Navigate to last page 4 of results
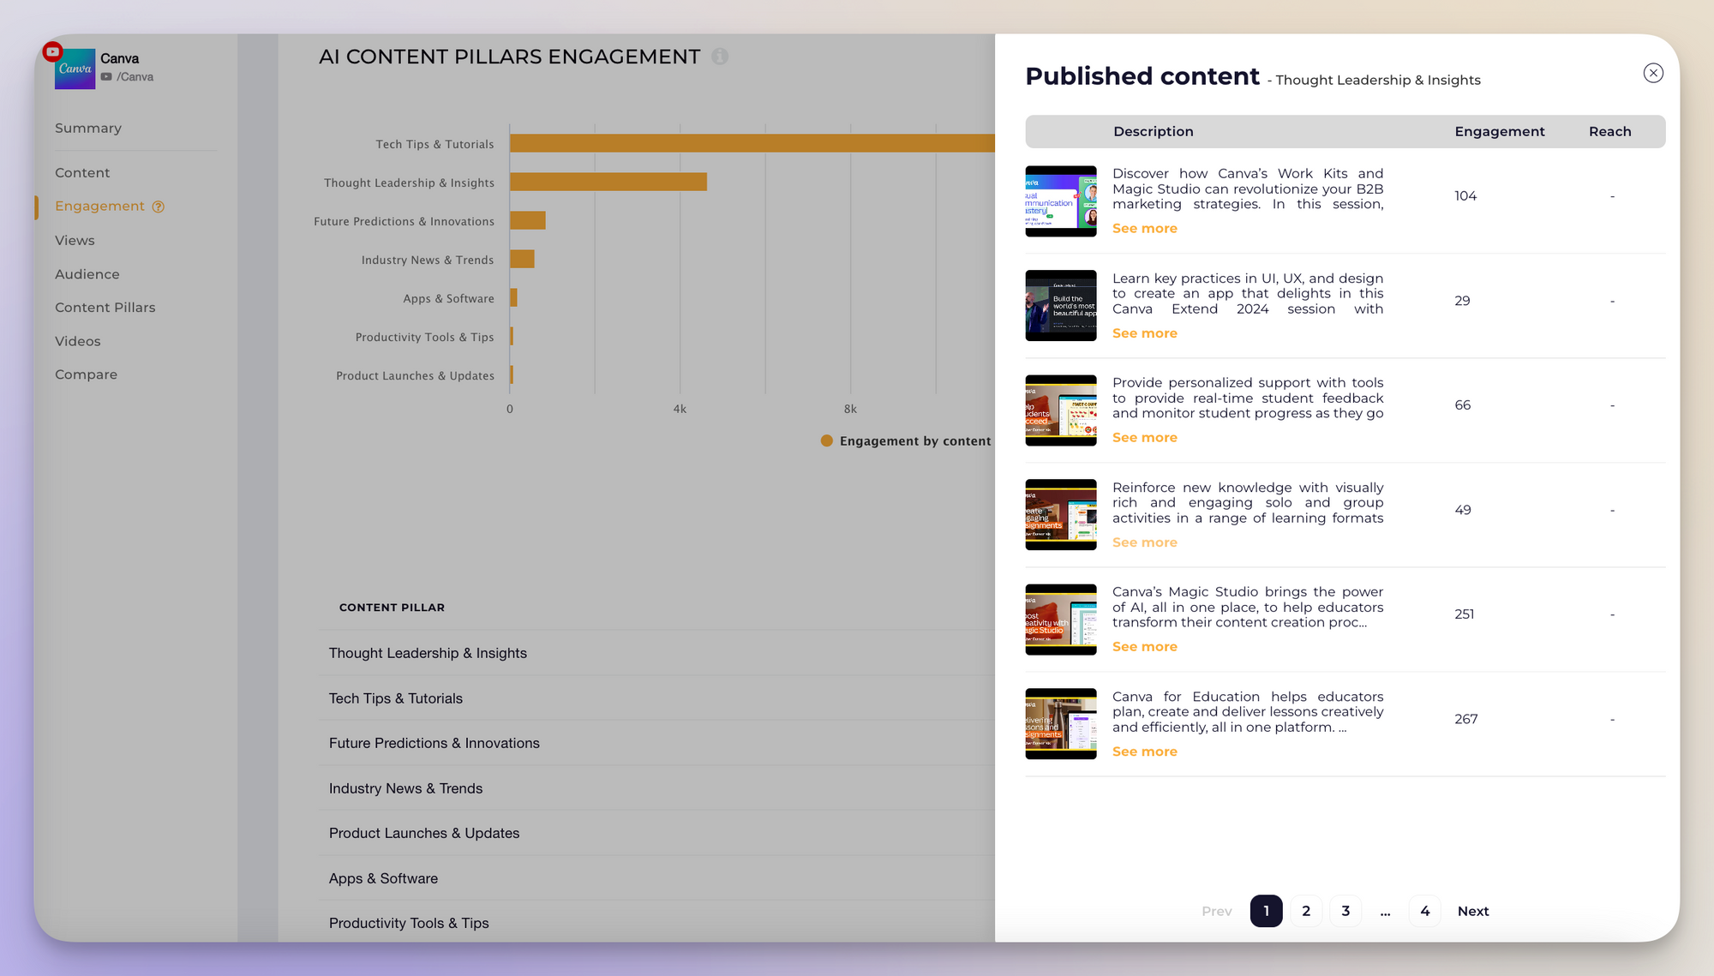This screenshot has width=1714, height=976. (1424, 910)
